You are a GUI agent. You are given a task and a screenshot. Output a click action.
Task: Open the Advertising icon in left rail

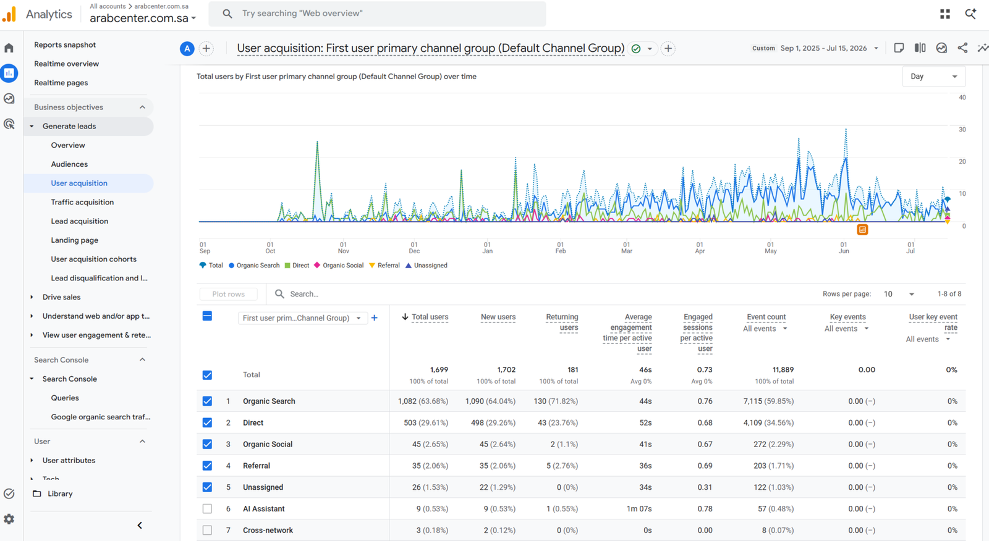(9, 124)
